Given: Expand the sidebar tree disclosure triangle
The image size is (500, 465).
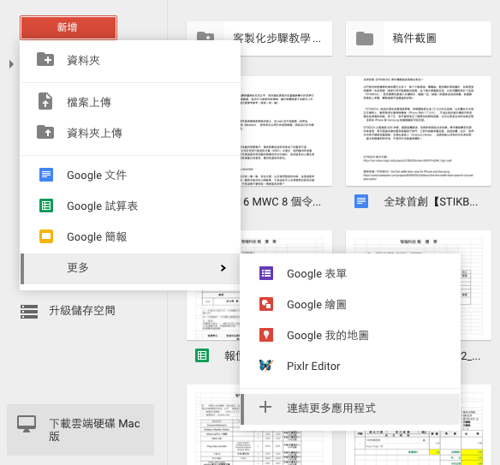Looking at the screenshot, I should pos(11,64).
